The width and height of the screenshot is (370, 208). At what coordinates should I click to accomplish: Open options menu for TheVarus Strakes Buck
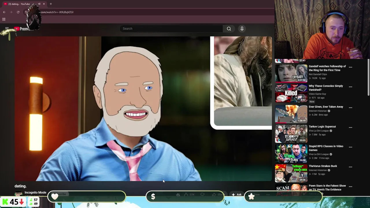(350, 167)
